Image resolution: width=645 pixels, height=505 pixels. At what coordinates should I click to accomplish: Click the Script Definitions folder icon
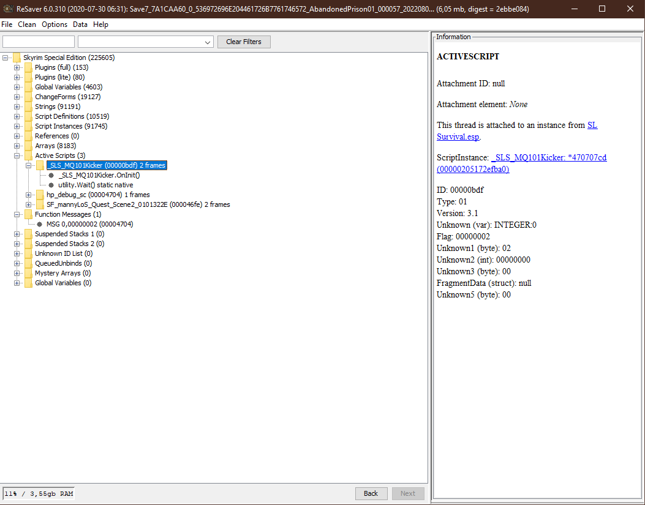click(x=28, y=116)
